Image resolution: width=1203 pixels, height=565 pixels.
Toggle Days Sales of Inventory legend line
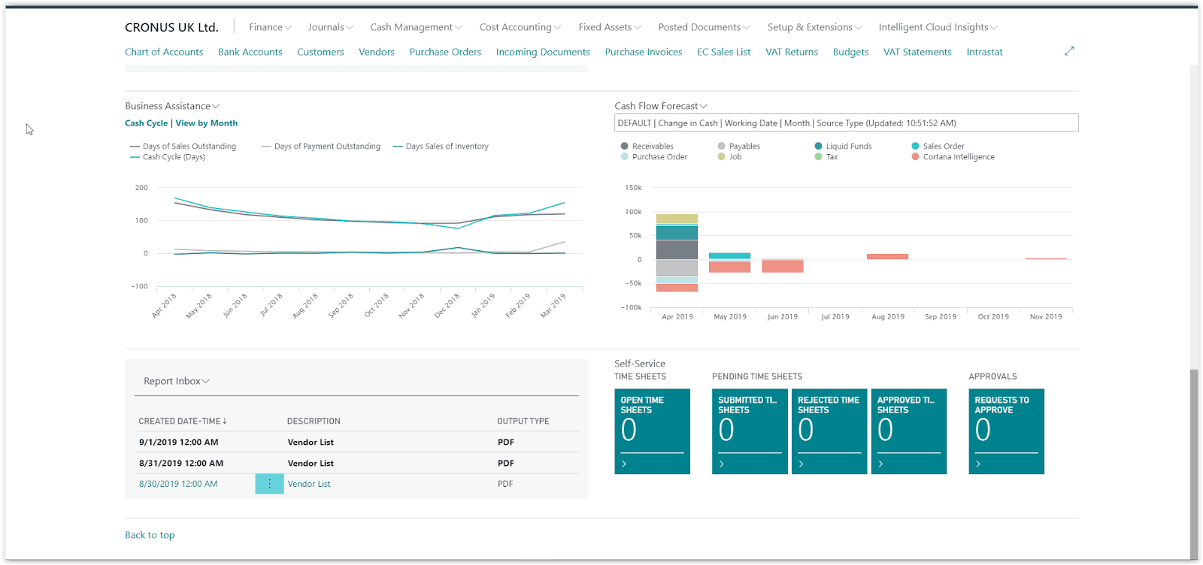tap(441, 147)
